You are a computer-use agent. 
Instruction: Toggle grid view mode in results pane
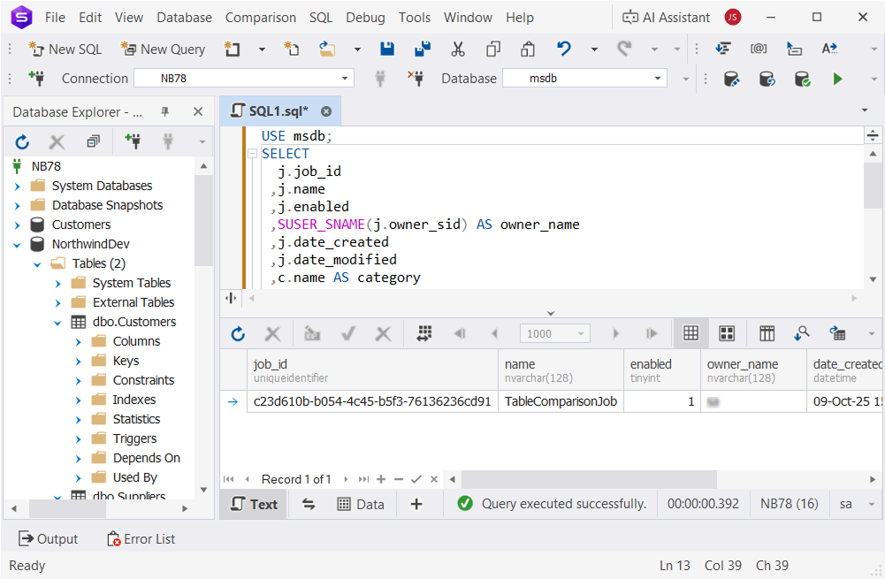point(690,333)
